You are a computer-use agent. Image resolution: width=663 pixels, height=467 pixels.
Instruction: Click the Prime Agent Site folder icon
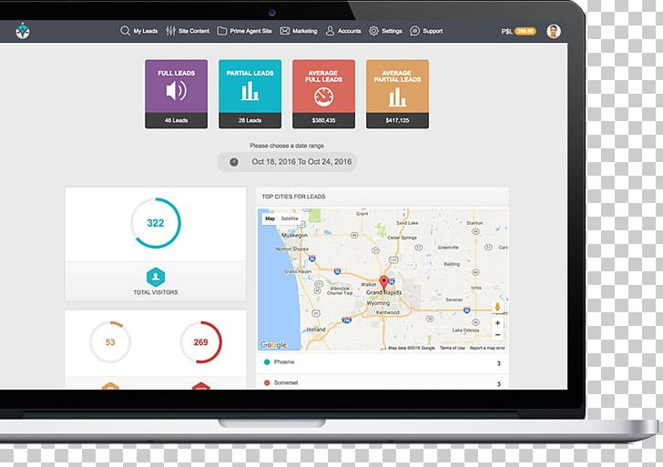[x=222, y=31]
